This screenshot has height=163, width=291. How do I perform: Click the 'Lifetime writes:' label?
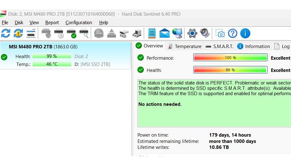click(153, 147)
